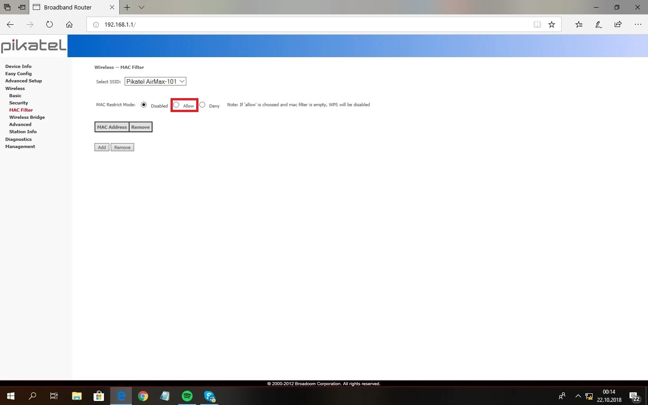
Task: Click the MAC Address table header
Action: [x=112, y=127]
